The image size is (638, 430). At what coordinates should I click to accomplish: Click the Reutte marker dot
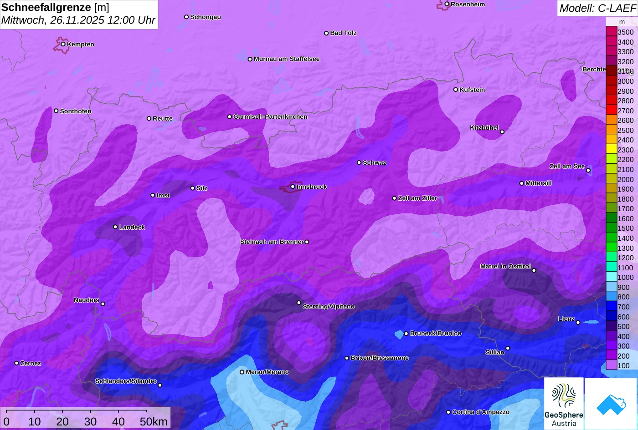pos(149,118)
